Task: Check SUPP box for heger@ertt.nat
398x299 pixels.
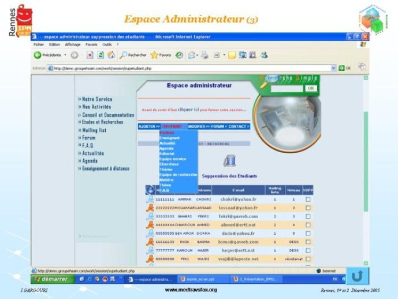Action: 308,250
